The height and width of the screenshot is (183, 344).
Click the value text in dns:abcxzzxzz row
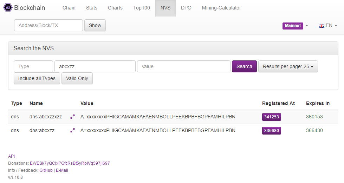pyautogui.click(x=158, y=117)
